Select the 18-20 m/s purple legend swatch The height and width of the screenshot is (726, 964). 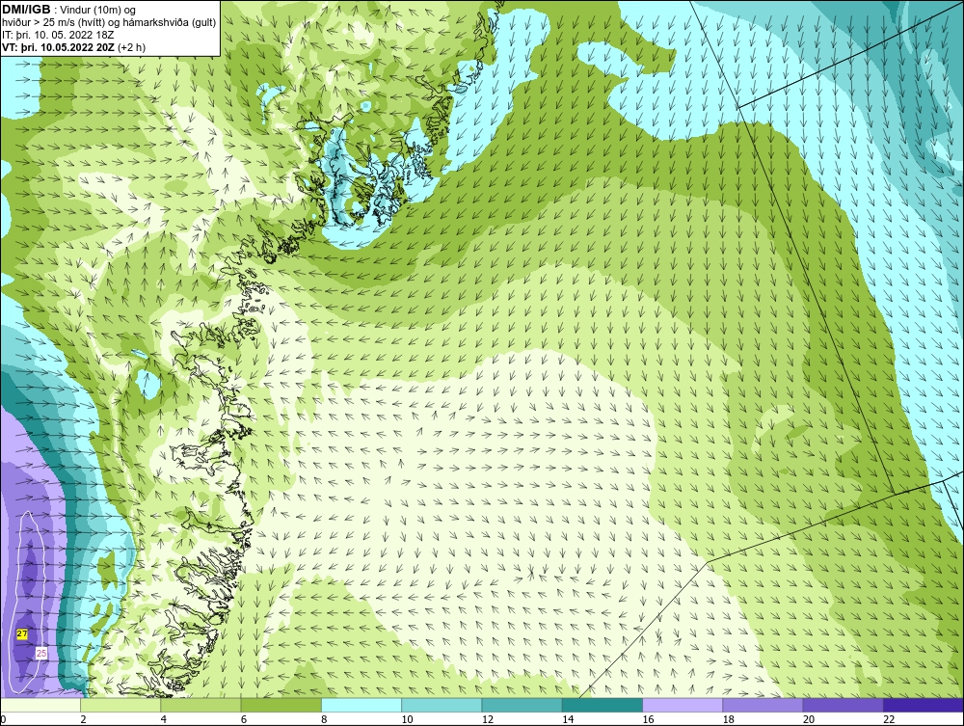[x=763, y=705]
